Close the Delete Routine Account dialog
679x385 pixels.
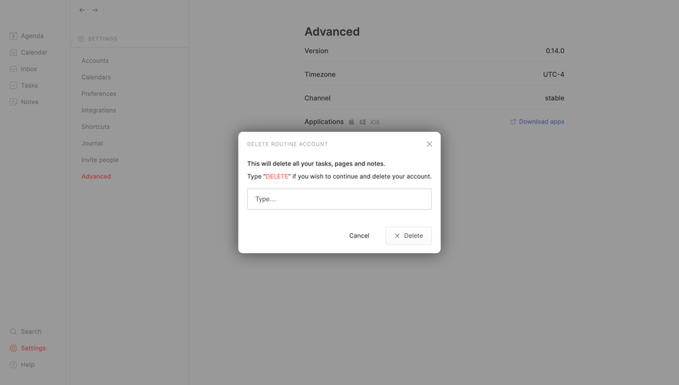429,143
